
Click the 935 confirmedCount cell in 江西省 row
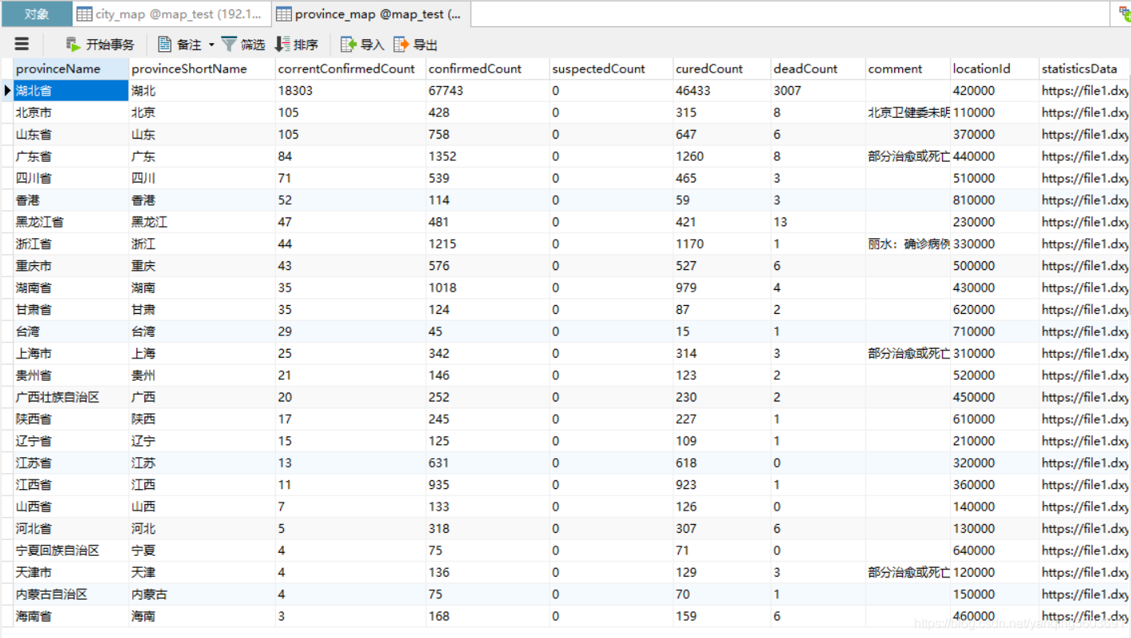pos(487,484)
